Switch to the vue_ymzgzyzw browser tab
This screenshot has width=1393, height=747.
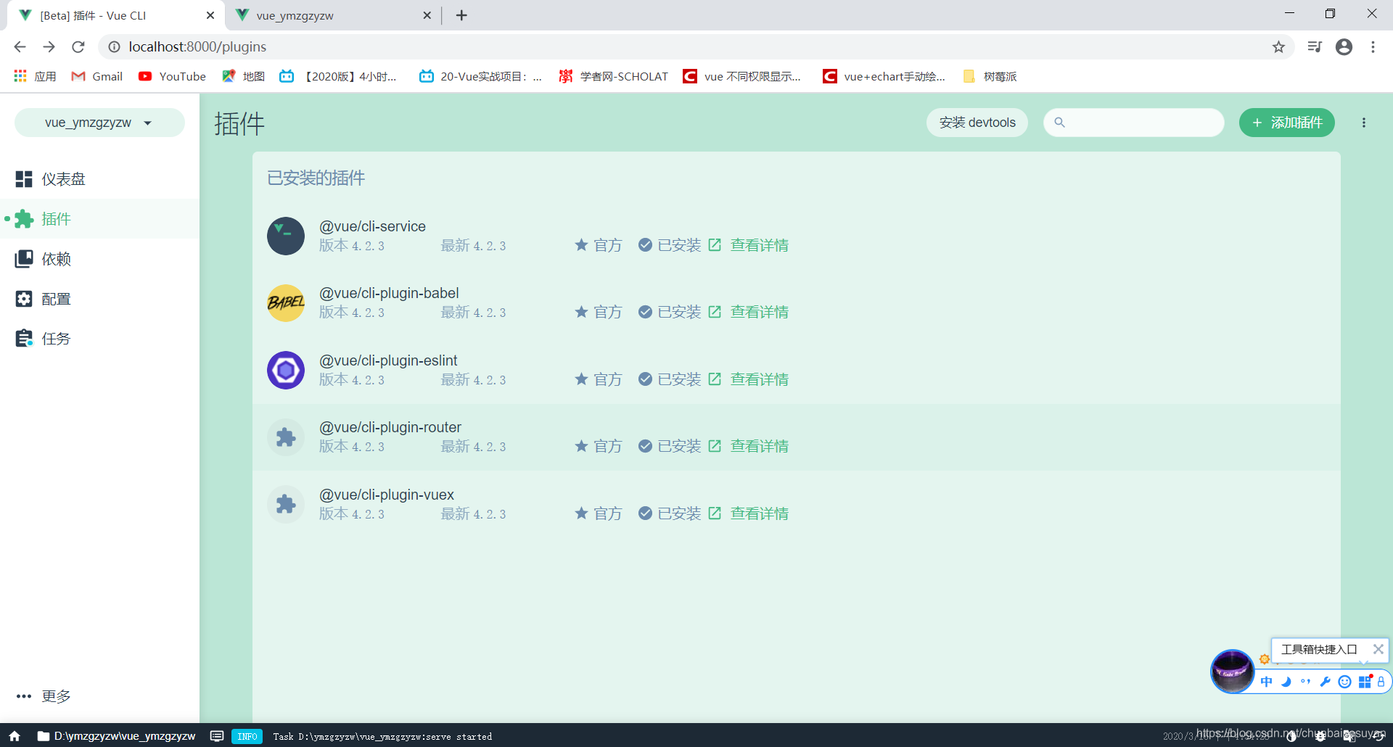(x=334, y=15)
